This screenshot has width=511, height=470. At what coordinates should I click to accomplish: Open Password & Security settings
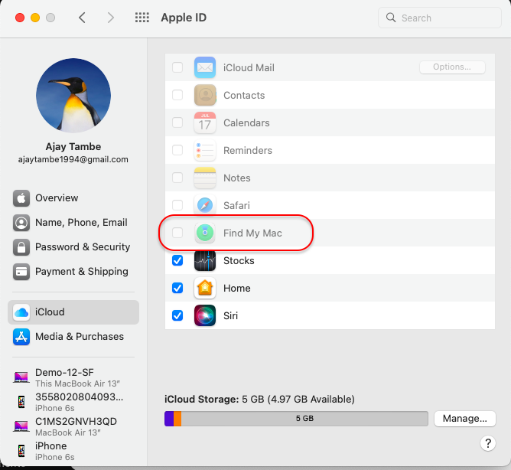(x=73, y=247)
